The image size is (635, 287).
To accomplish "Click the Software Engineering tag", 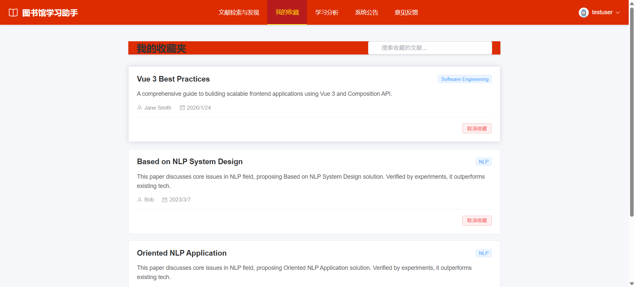I will pos(465,79).
